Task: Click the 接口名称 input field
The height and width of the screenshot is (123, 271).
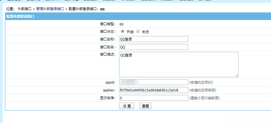Action: [x=154, y=39]
